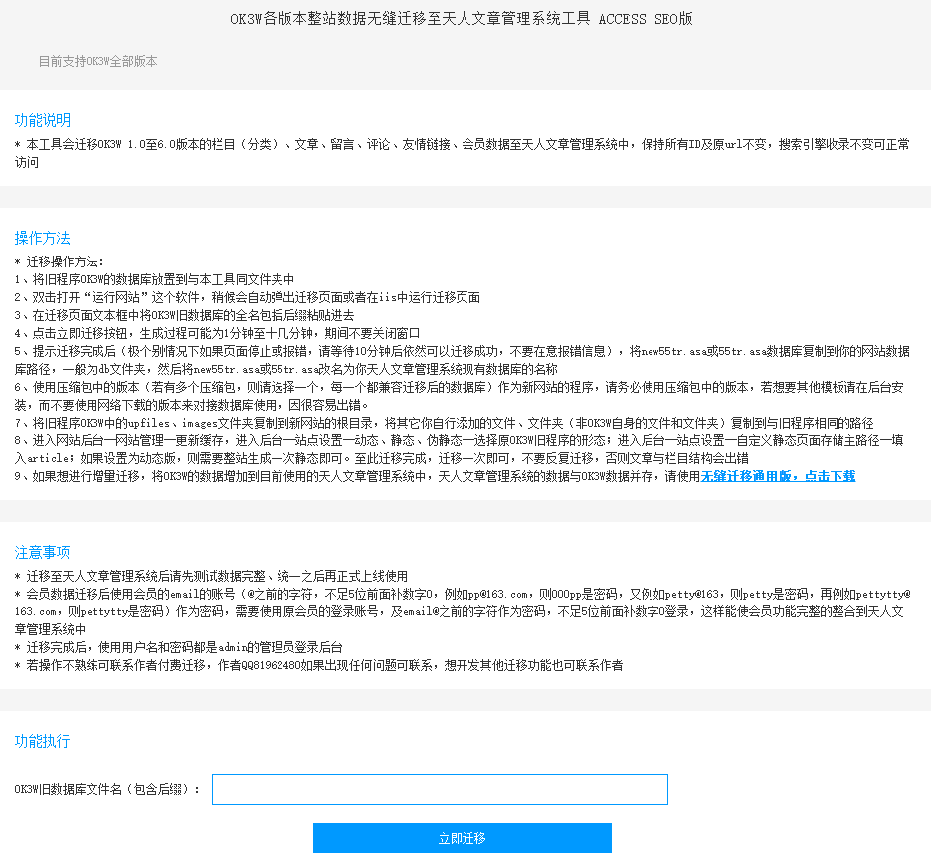Click the 目前支持OK3W全部版本 subtitle
The height and width of the screenshot is (862, 931).
pos(97,62)
